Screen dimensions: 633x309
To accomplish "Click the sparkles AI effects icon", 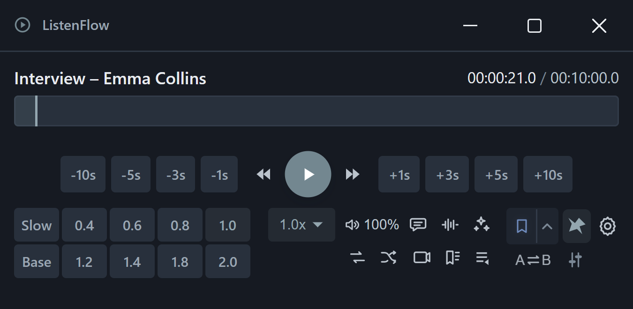I will point(482,225).
